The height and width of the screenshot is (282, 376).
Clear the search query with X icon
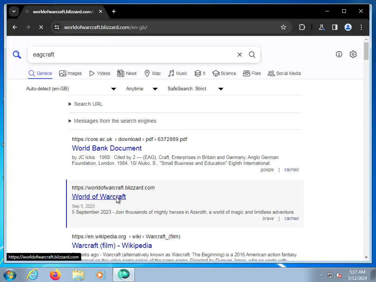tap(239, 55)
